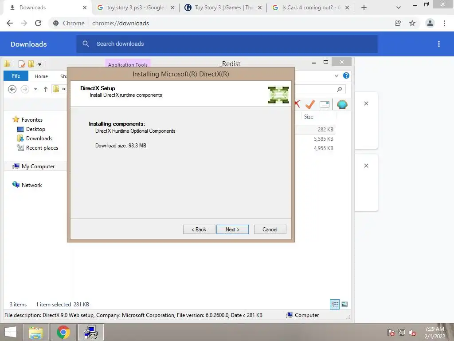This screenshot has width=454, height=341.
Task: Select Network in the navigation pane
Action: (27, 185)
